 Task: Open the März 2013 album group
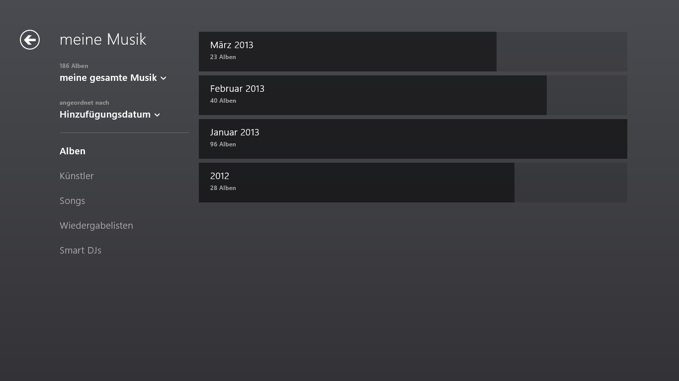pos(413,52)
